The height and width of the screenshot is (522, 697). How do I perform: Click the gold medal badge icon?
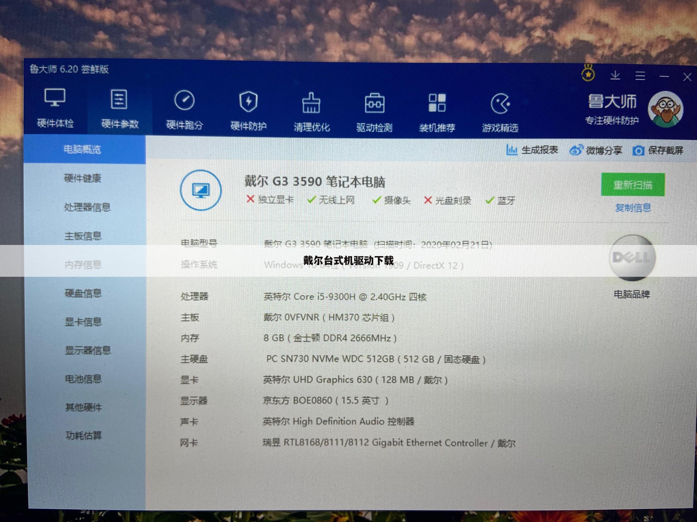point(588,73)
